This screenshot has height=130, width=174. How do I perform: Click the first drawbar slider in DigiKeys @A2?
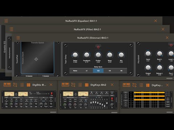point(91,103)
